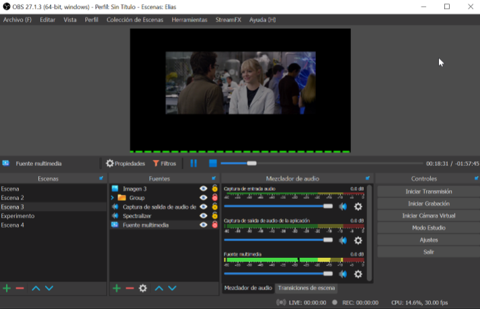The image size is (480, 309).
Task: Move source down in Fuentes panel
Action: [x=172, y=288]
